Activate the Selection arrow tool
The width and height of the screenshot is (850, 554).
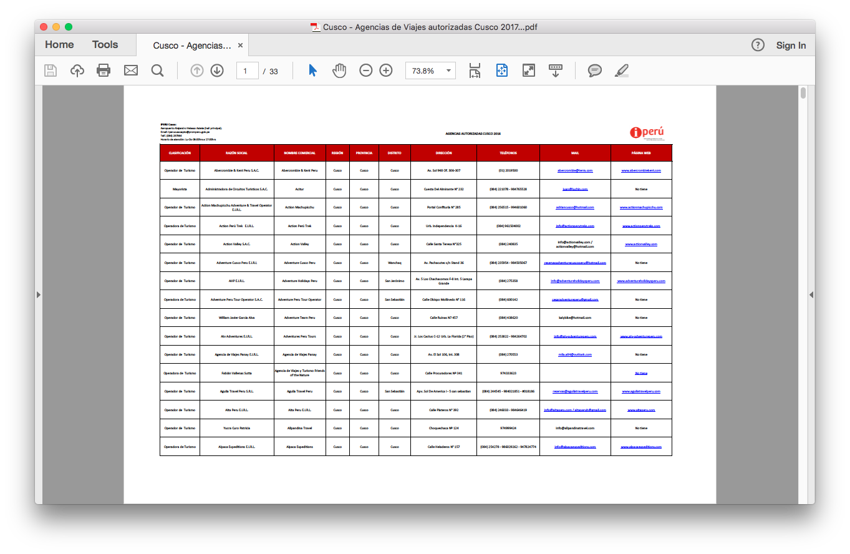313,70
